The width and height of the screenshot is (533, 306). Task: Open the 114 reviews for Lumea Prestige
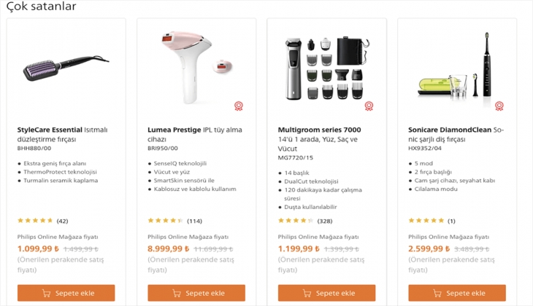click(x=194, y=221)
